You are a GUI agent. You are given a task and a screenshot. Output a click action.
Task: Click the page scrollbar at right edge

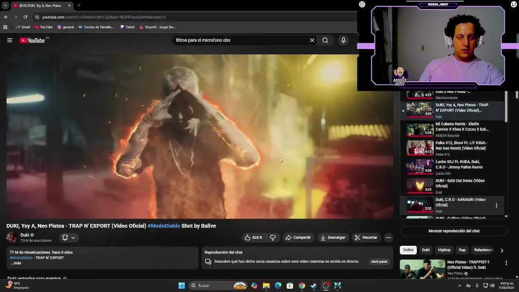(517, 94)
